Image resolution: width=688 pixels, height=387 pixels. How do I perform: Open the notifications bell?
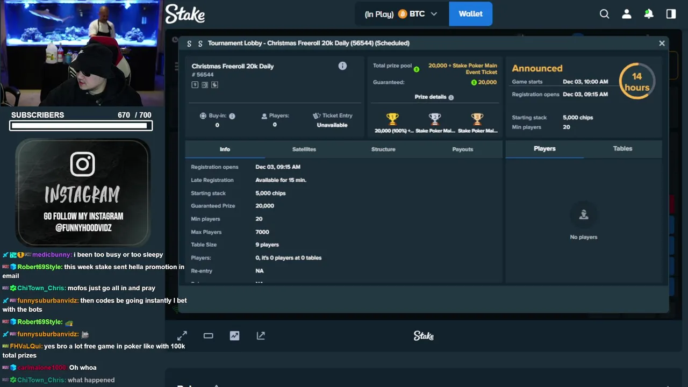click(649, 14)
